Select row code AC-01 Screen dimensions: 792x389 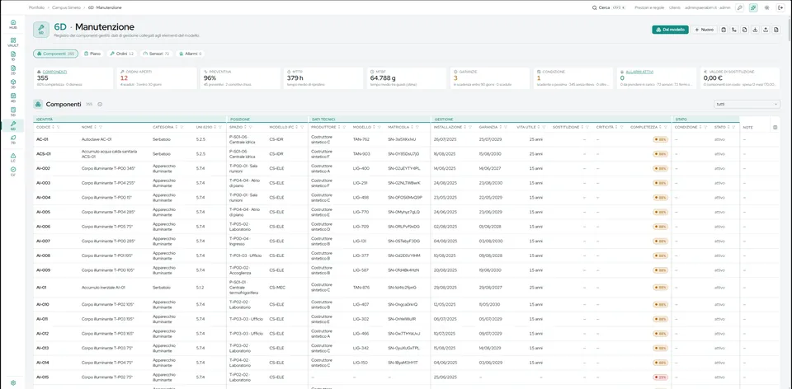[x=42, y=138]
